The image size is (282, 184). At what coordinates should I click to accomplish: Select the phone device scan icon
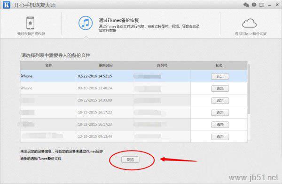[31, 23]
